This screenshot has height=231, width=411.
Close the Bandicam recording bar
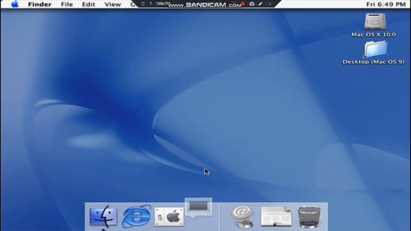coord(270,4)
